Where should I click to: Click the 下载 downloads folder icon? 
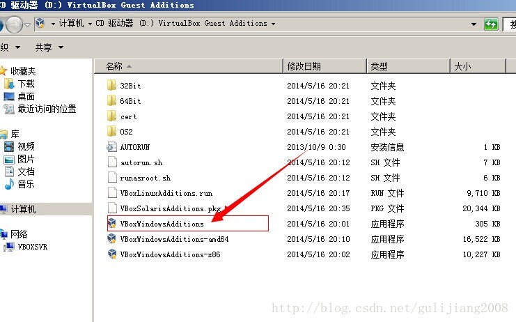[x=9, y=84]
